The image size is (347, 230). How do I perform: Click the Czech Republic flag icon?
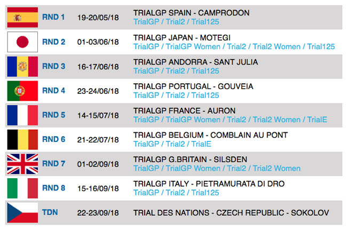click(x=22, y=212)
